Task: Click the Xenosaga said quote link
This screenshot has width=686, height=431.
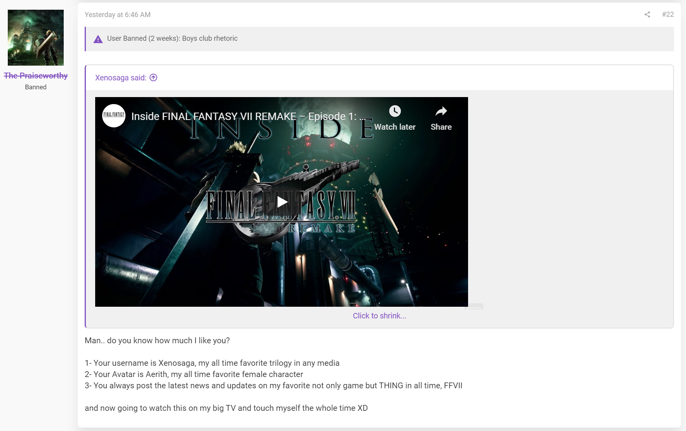Action: [x=121, y=78]
